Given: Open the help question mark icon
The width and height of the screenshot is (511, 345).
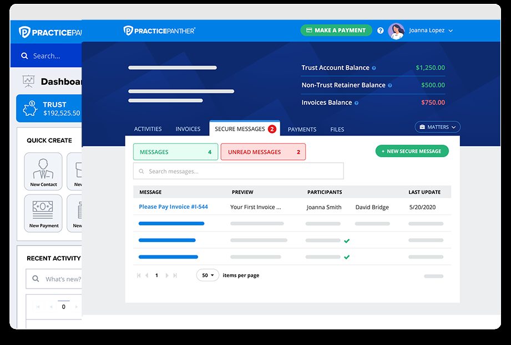Looking at the screenshot, I should pos(380,30).
